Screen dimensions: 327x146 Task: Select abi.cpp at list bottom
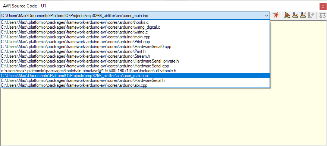[135, 85]
